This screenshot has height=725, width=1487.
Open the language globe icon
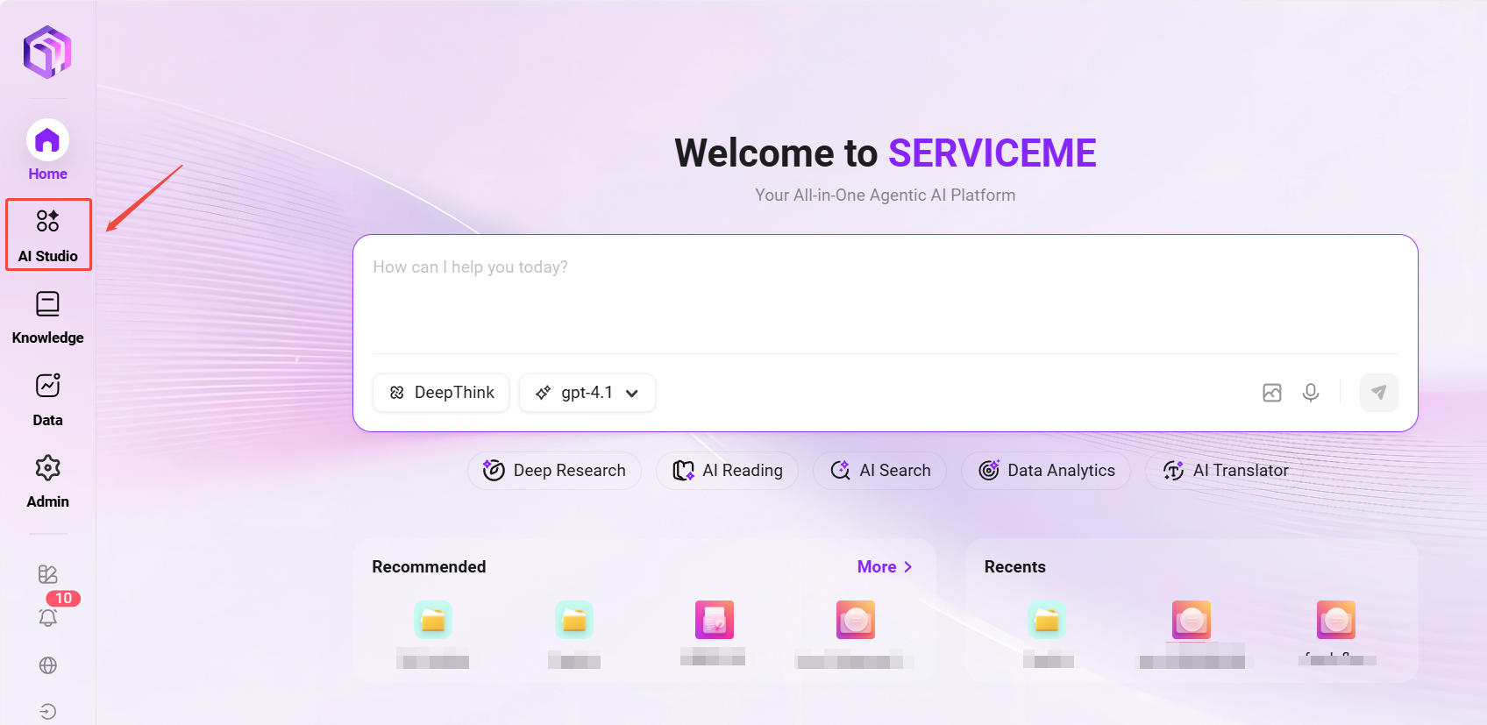(x=48, y=665)
